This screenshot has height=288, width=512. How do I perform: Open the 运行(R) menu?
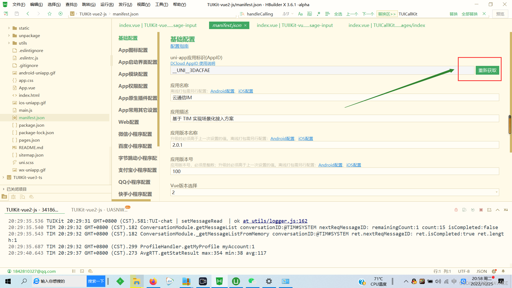[107, 5]
